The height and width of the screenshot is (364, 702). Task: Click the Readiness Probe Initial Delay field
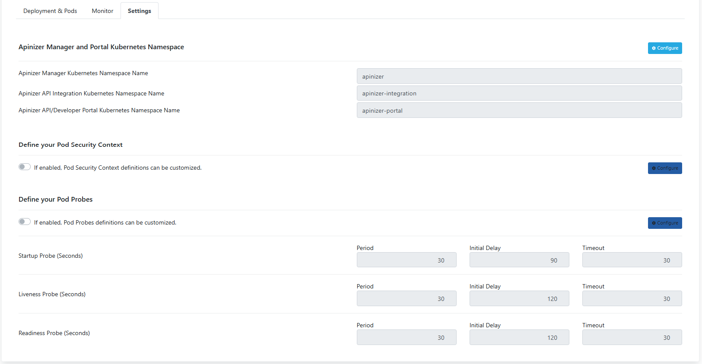(x=519, y=337)
